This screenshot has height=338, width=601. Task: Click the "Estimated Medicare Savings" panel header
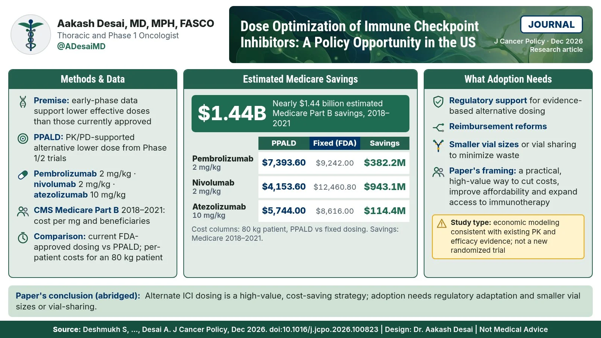point(300,79)
